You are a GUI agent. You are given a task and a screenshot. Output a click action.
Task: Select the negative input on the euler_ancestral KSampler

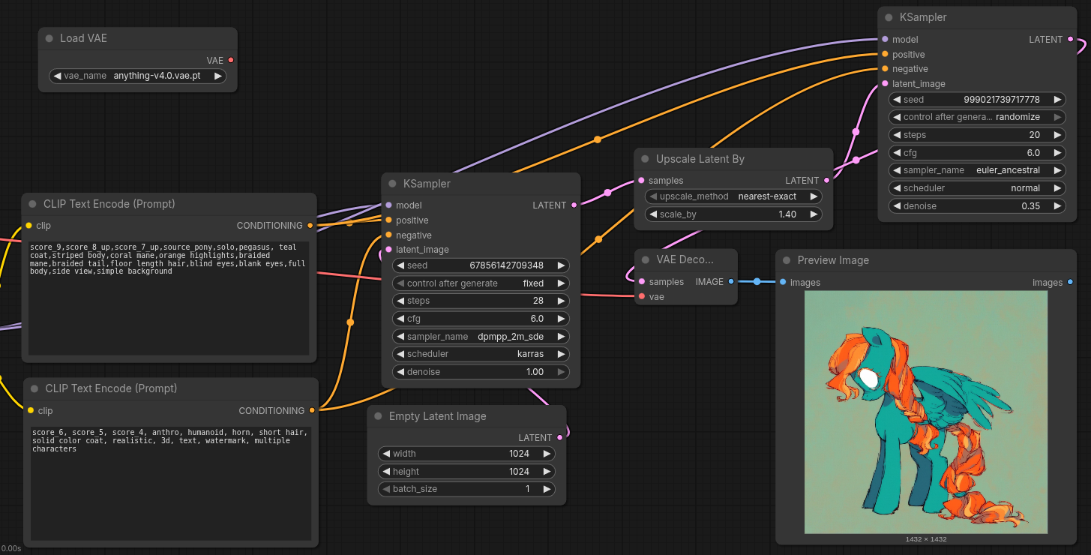point(885,69)
